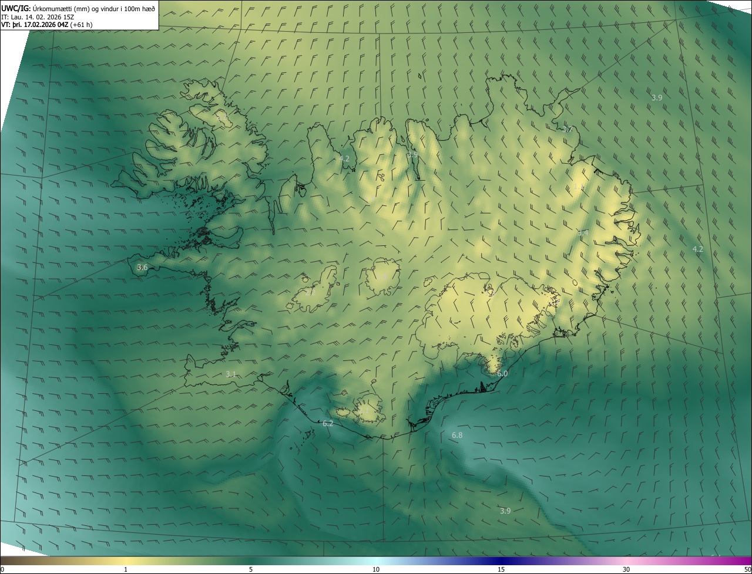Screen dimensions: 752x574
Task: Click the 6.8 value label
Action: [x=457, y=435]
